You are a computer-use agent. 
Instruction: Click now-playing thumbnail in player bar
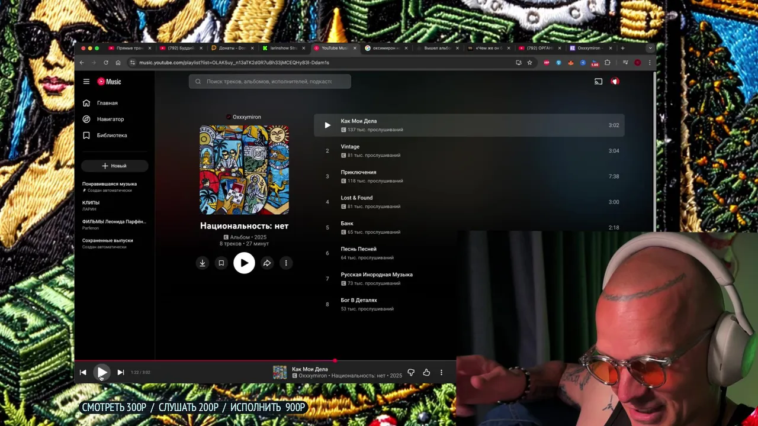tap(280, 372)
